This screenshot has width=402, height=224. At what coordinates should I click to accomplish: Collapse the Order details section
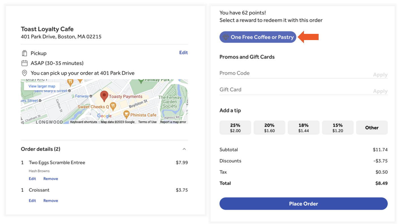coord(184,149)
